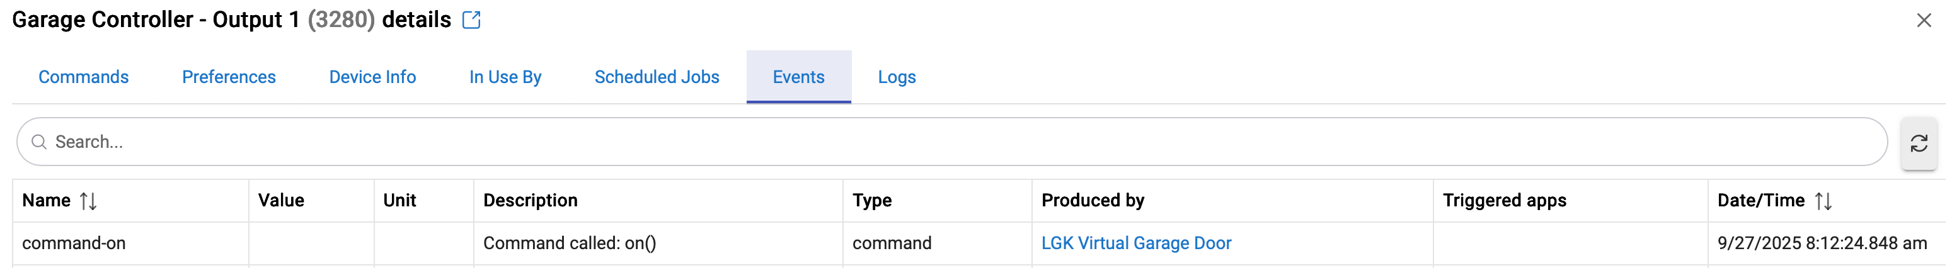Select the command-on event row name
1952x268 pixels.
point(74,243)
